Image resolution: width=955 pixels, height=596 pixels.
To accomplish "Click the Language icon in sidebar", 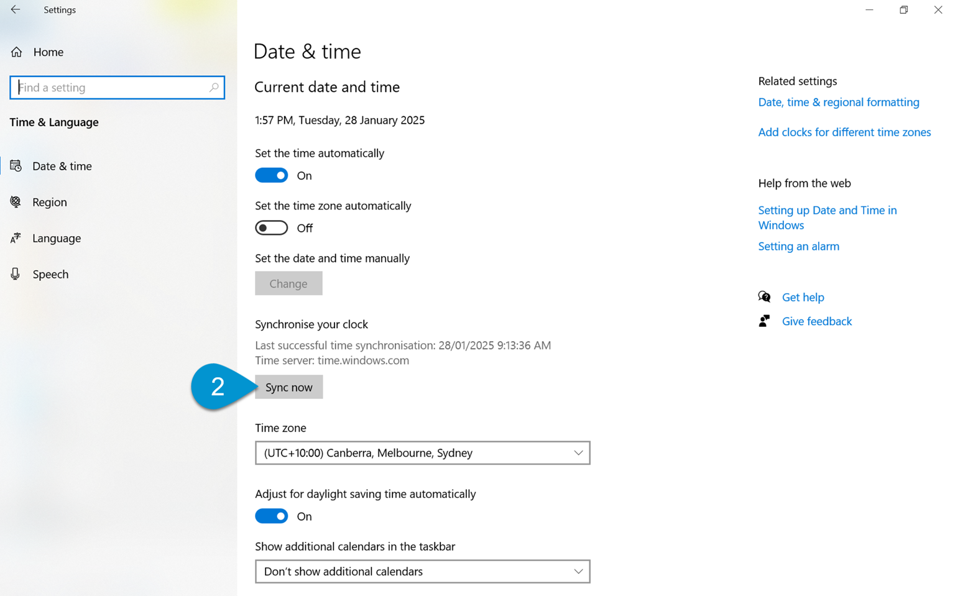I will click(16, 238).
